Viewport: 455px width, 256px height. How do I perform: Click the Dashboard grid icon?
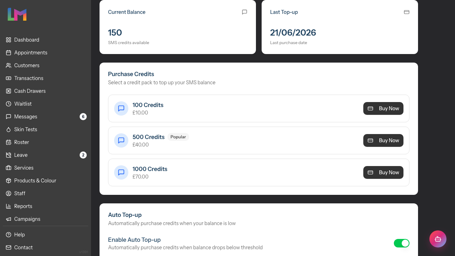click(x=9, y=40)
